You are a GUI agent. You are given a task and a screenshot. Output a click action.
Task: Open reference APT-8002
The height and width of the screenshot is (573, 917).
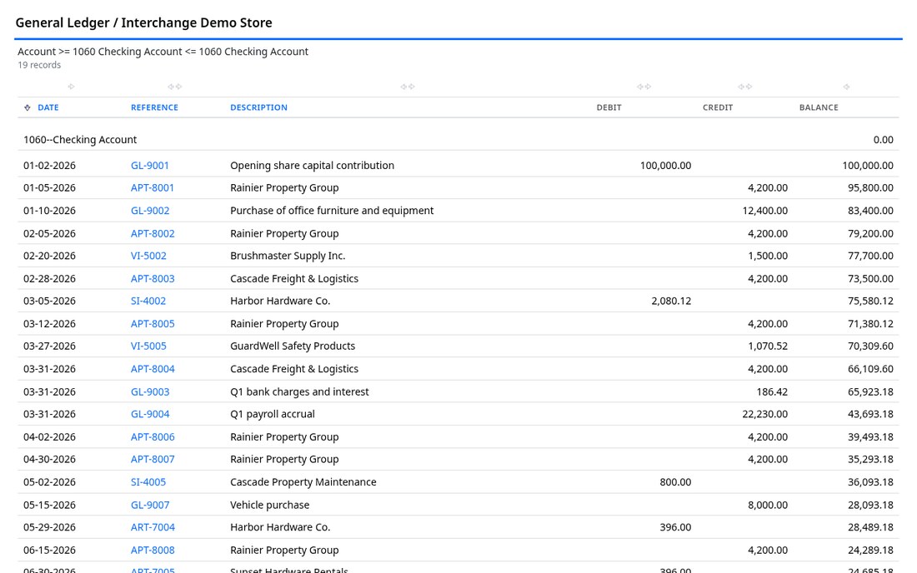[153, 233]
